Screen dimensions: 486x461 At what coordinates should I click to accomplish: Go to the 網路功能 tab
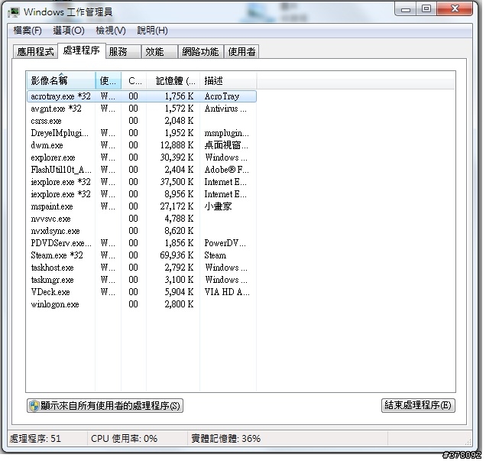click(200, 51)
